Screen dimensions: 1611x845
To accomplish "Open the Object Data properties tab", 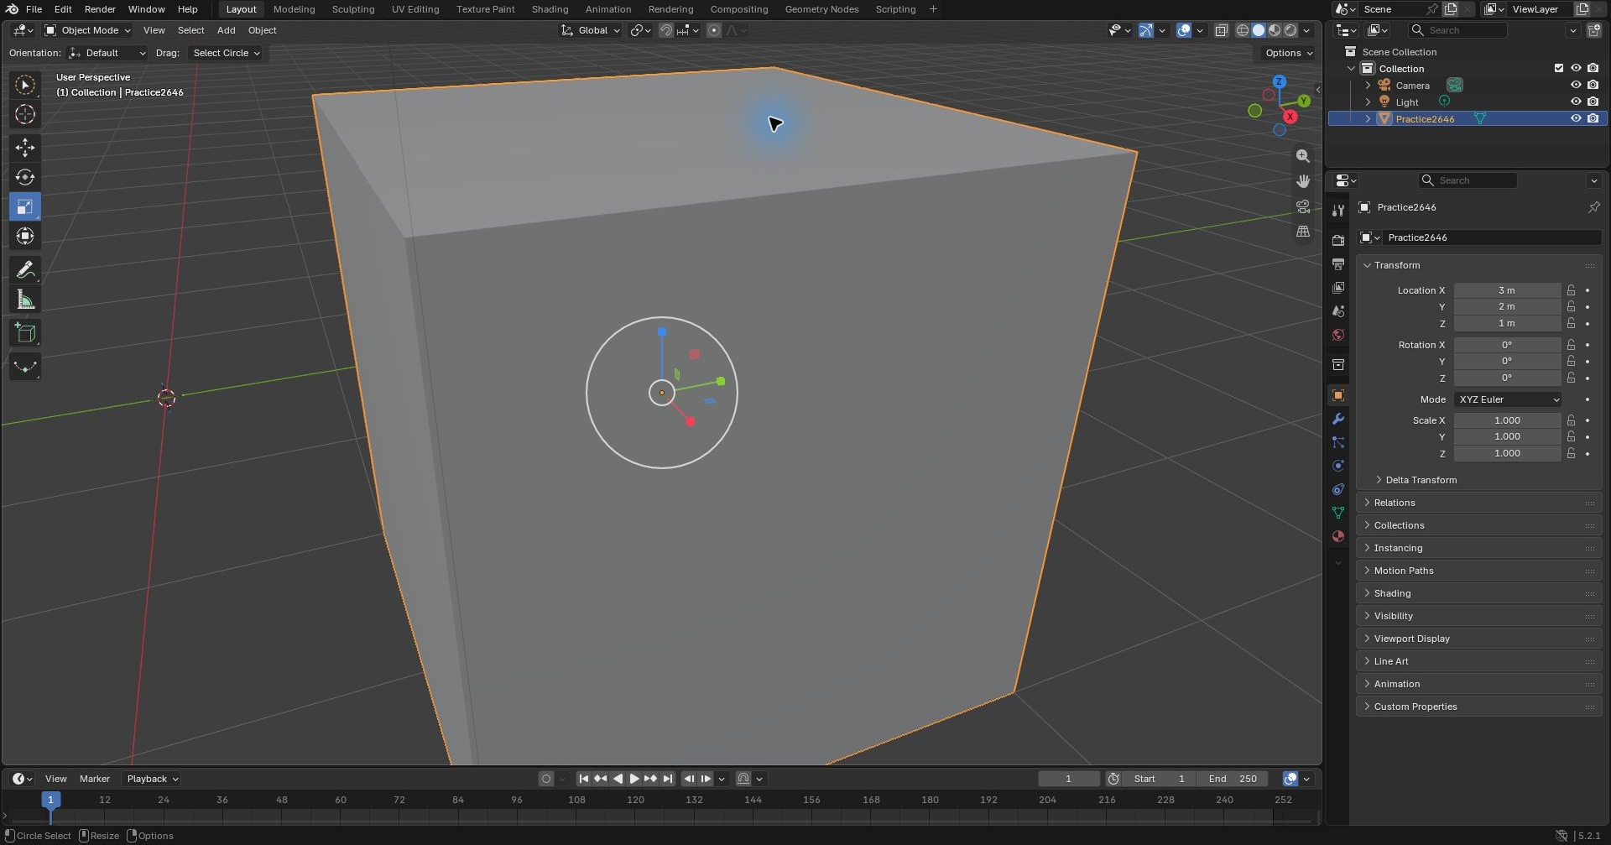I will [1338, 513].
